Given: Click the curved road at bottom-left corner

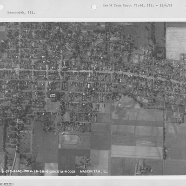Looking at the screenshot, I should pyautogui.click(x=13, y=163).
